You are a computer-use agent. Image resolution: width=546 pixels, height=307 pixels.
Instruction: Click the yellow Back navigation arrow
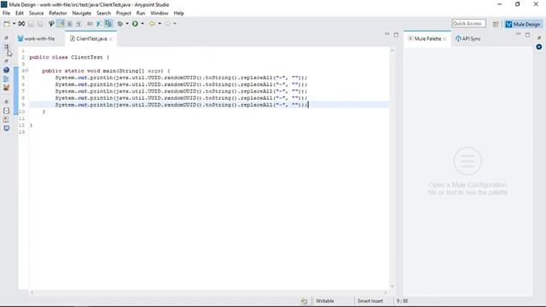pos(152,24)
